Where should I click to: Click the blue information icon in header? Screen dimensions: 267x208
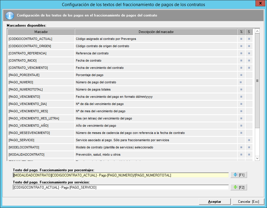10,15
